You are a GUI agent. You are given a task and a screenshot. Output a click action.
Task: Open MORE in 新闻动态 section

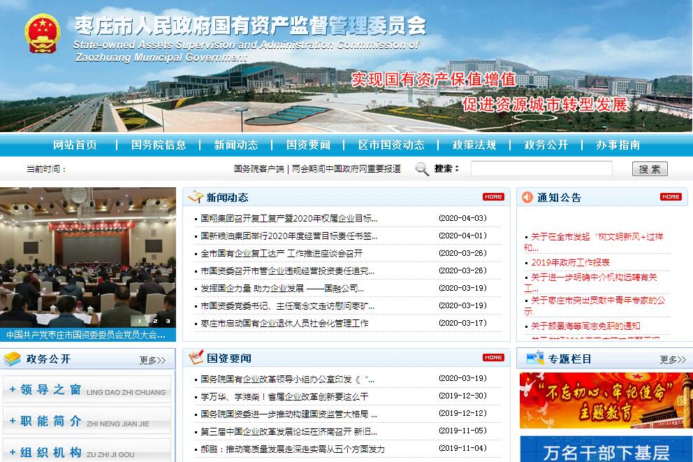click(493, 197)
